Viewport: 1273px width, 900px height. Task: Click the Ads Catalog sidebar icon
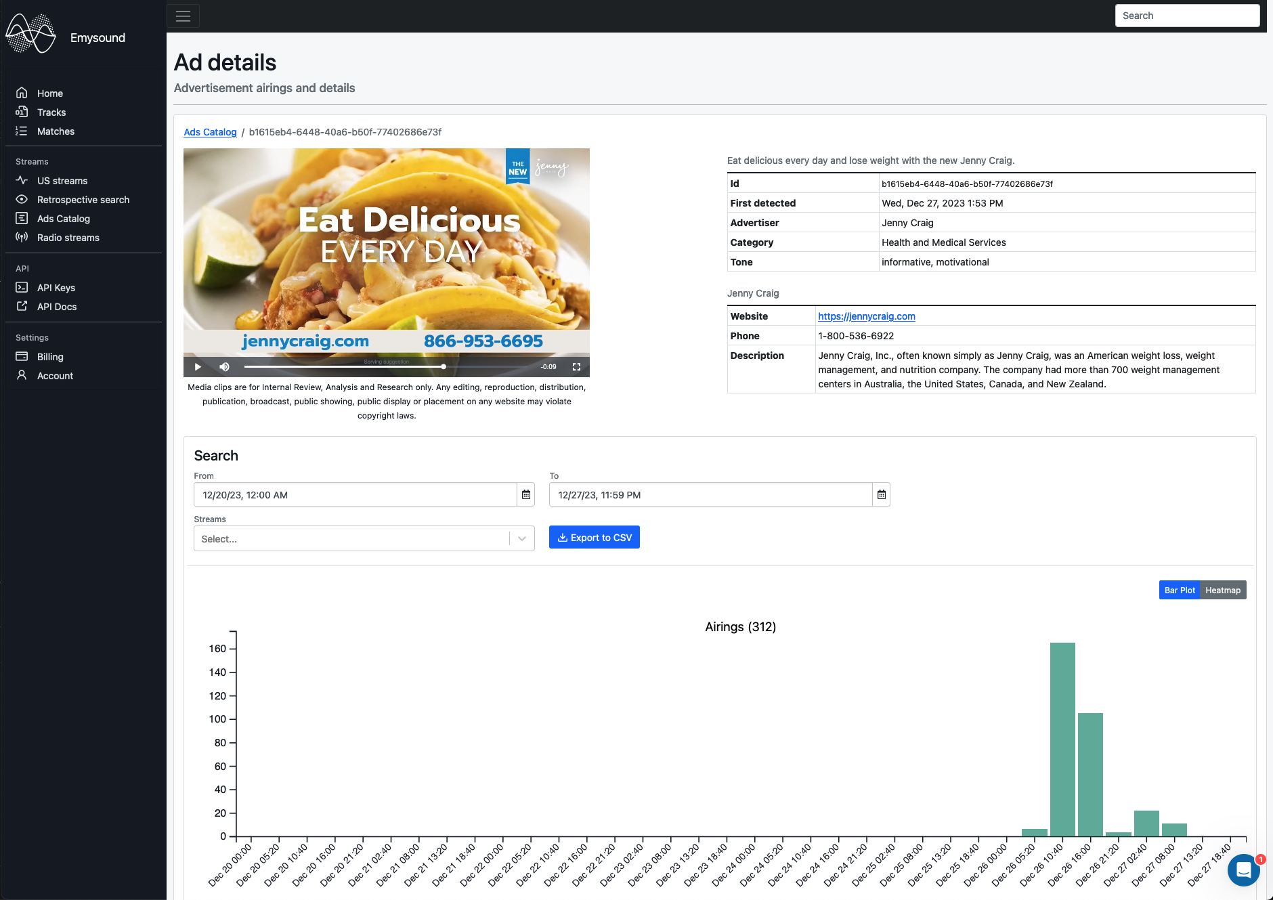[x=22, y=218]
